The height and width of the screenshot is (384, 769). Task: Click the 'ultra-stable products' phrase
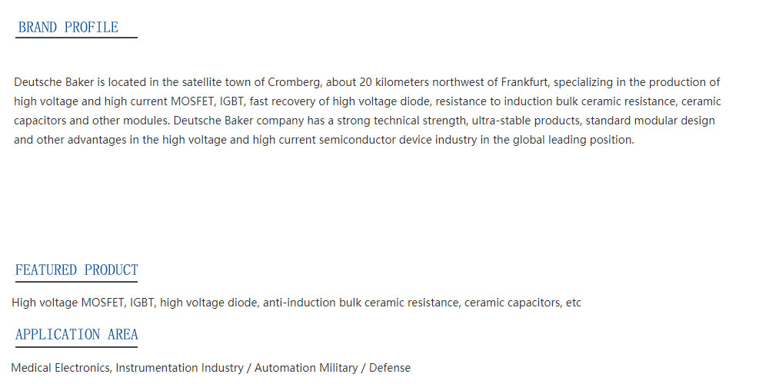525,121
